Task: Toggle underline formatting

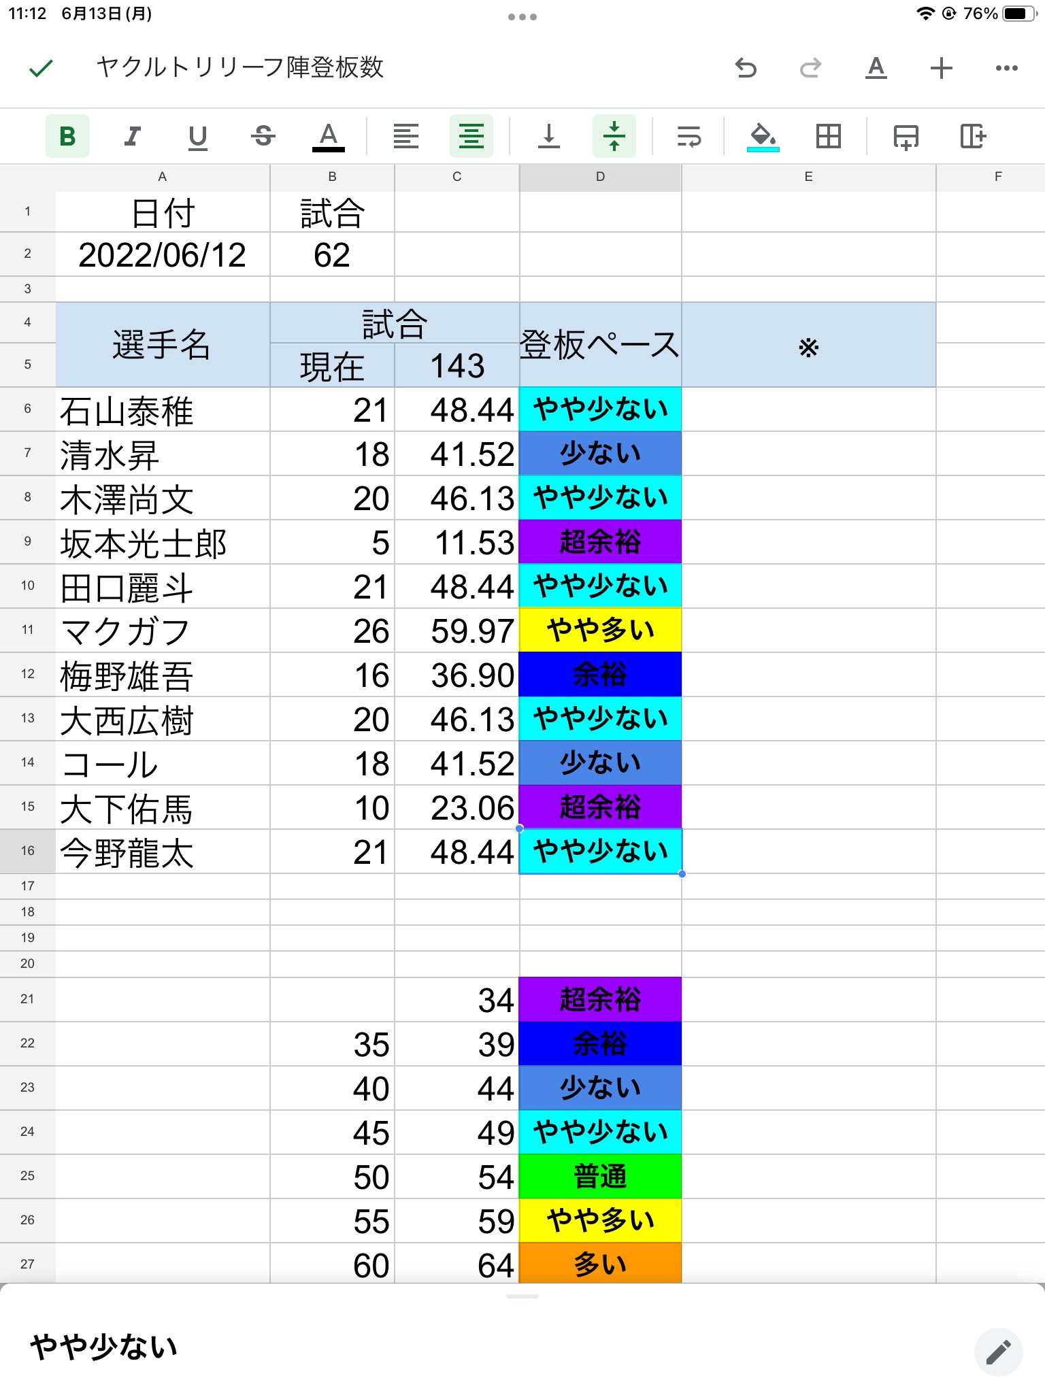Action: 198,136
